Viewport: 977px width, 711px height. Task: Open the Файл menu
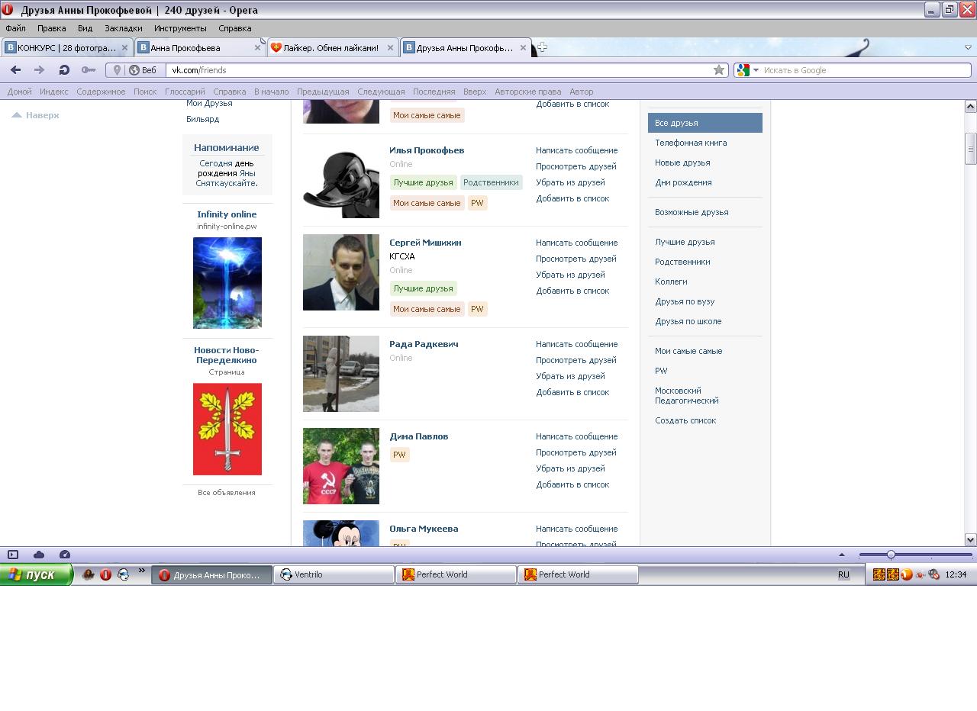15,28
